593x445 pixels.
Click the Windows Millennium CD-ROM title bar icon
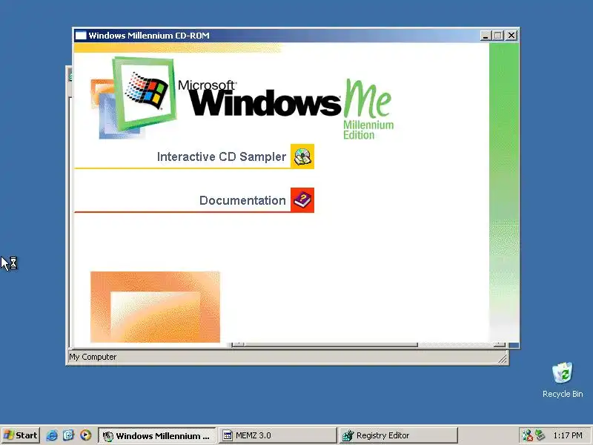pyautogui.click(x=81, y=36)
